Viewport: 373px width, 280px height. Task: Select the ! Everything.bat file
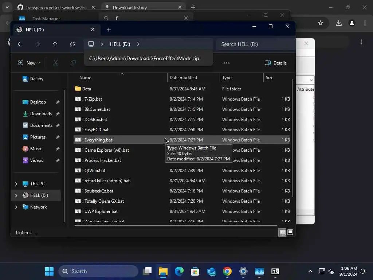pyautogui.click(x=181, y=140)
